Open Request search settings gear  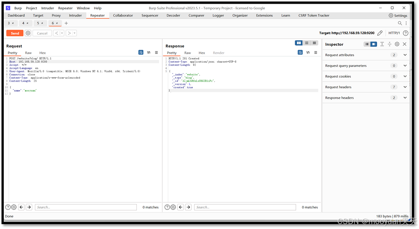pos(14,207)
